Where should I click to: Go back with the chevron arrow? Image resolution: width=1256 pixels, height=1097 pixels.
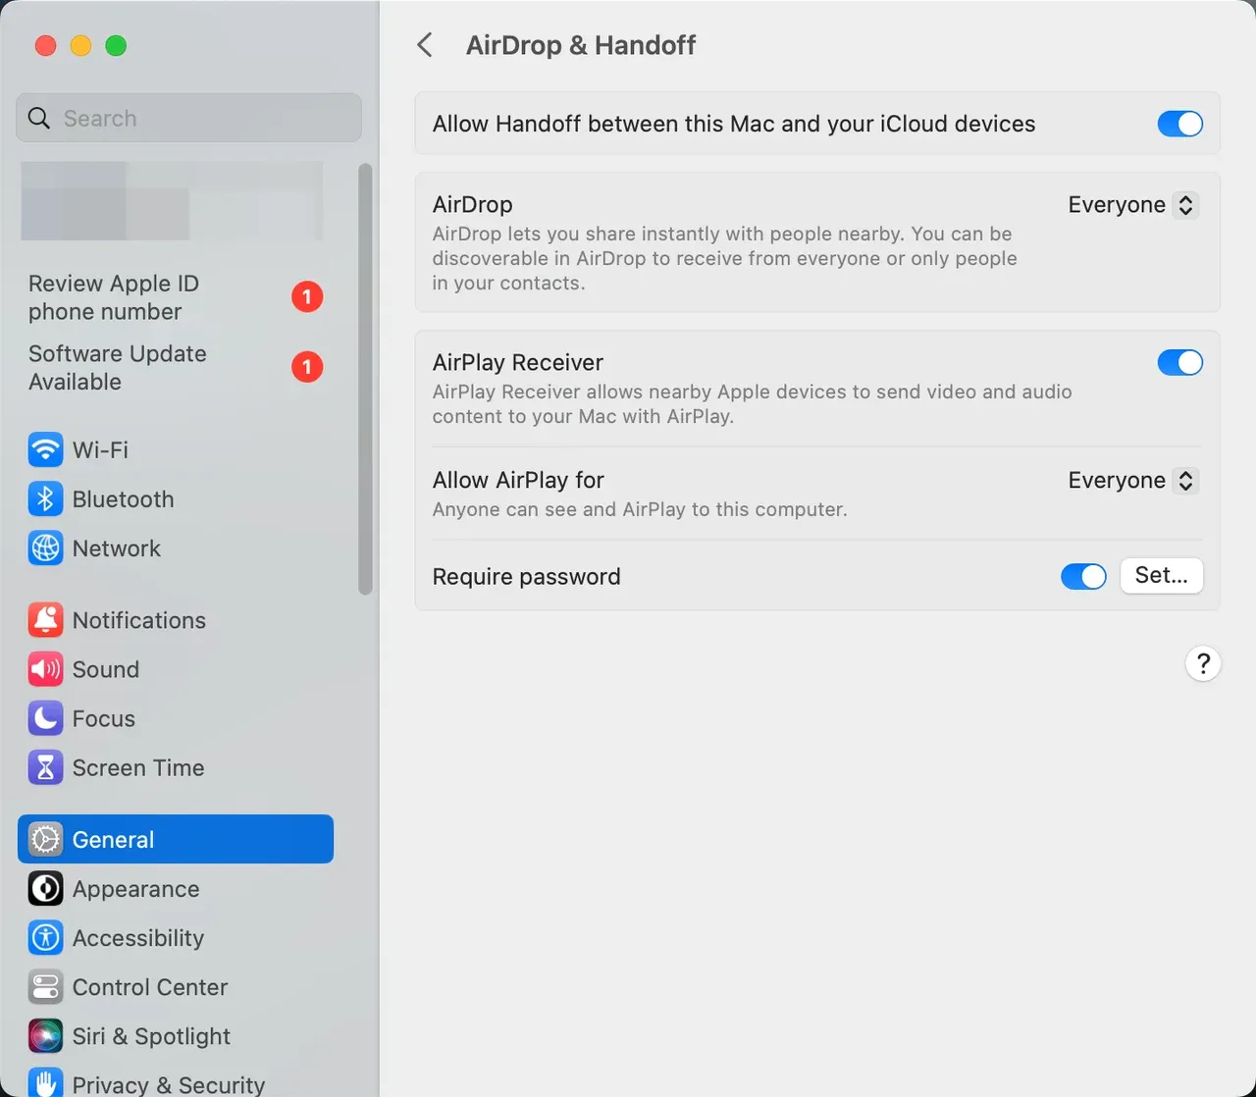(x=425, y=45)
